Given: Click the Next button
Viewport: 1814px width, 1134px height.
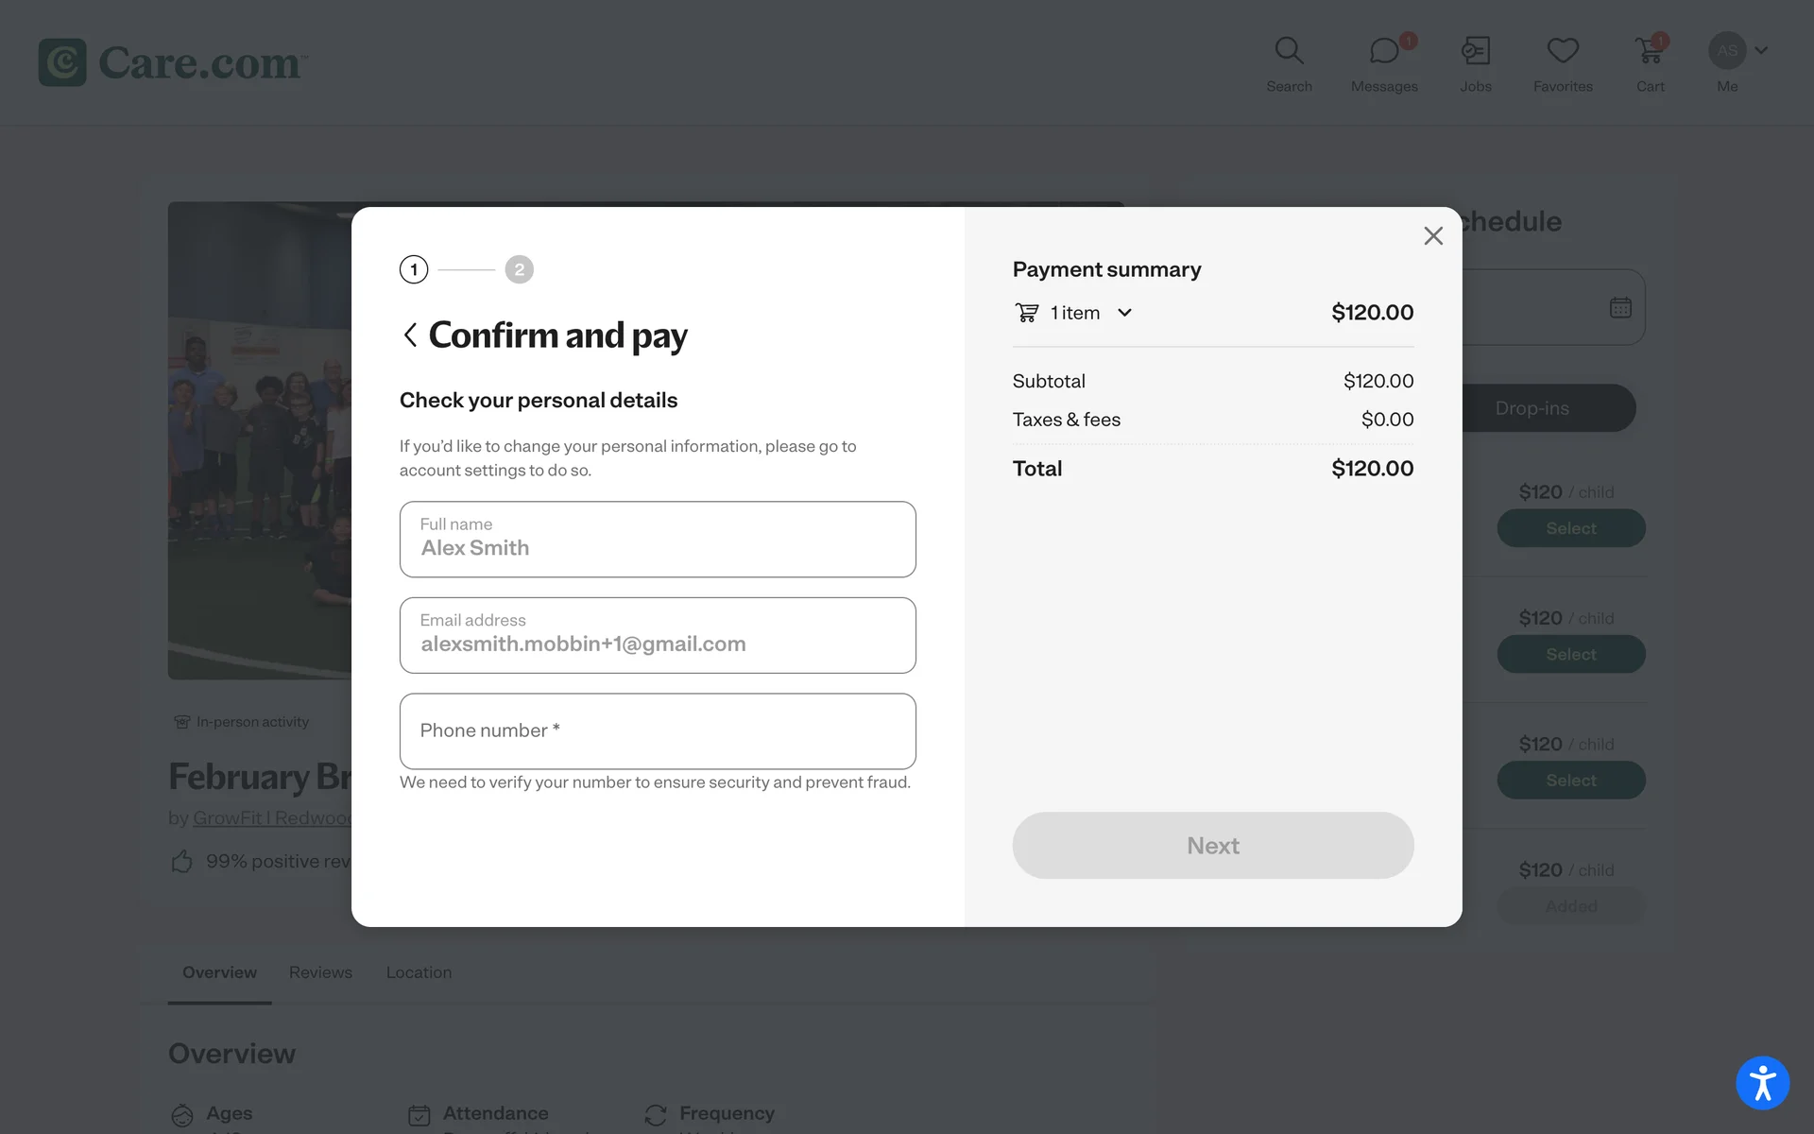Looking at the screenshot, I should coord(1213,846).
